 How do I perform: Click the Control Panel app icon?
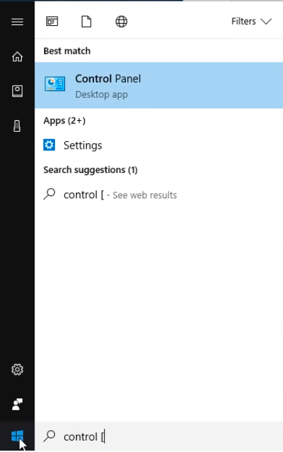pyautogui.click(x=55, y=84)
